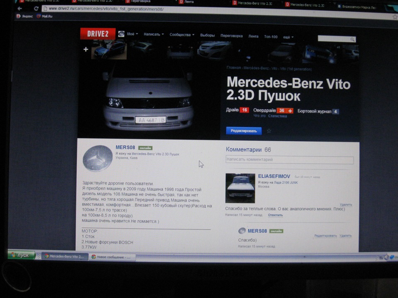Open the Что это link

pos(260,115)
